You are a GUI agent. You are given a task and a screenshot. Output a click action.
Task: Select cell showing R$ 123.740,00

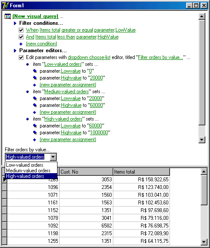pos(141,187)
